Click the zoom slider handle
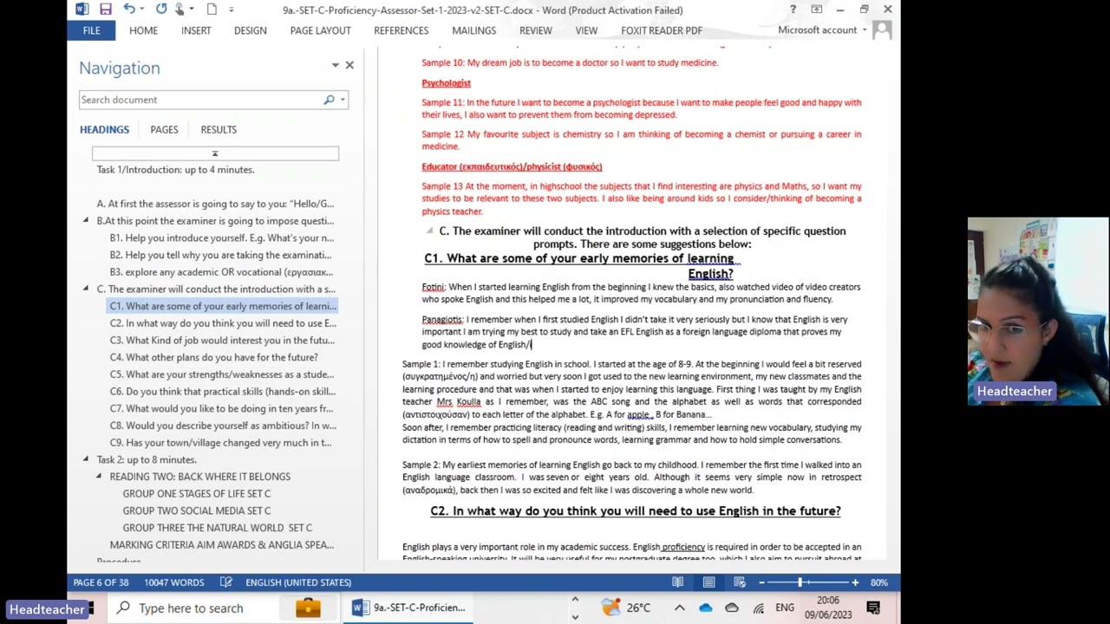The image size is (1110, 624). click(x=800, y=582)
